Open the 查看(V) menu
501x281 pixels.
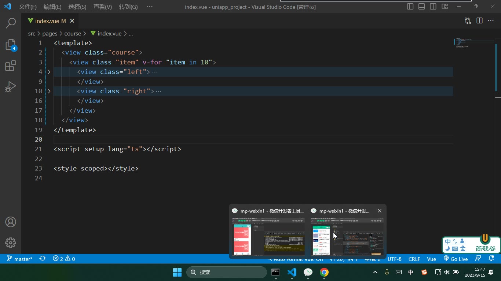(103, 7)
